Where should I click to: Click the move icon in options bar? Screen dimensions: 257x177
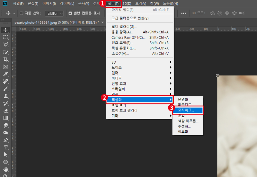8,13
